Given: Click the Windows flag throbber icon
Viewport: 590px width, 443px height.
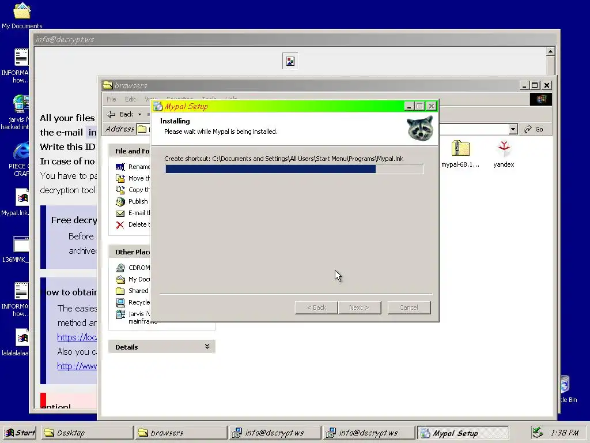Looking at the screenshot, I should pyautogui.click(x=540, y=99).
